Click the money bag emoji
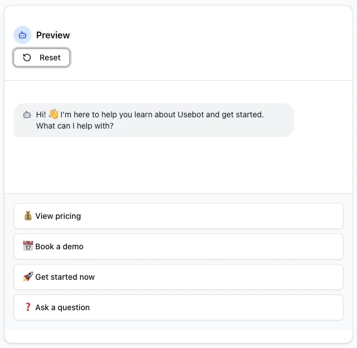The image size is (357, 348). click(28, 216)
